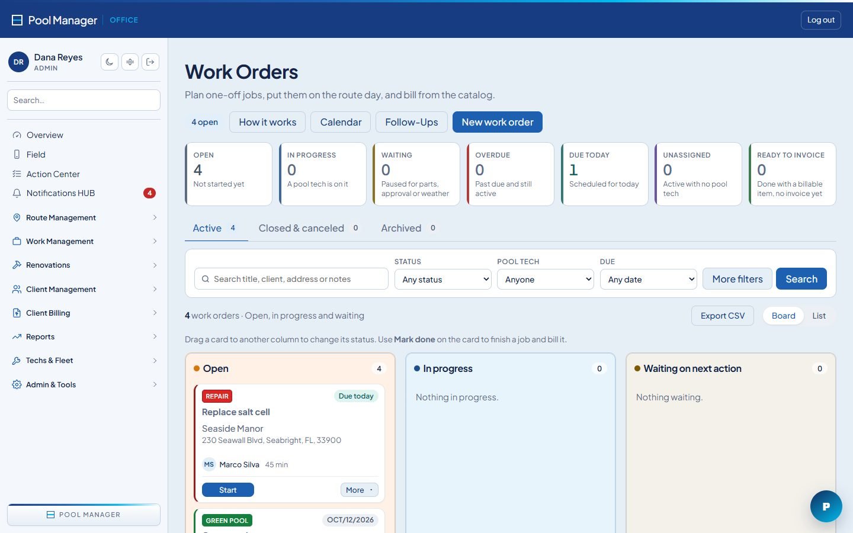Click the Pool Manager logo icon in header
Screen dimensions: 853x533
[x=17, y=20]
